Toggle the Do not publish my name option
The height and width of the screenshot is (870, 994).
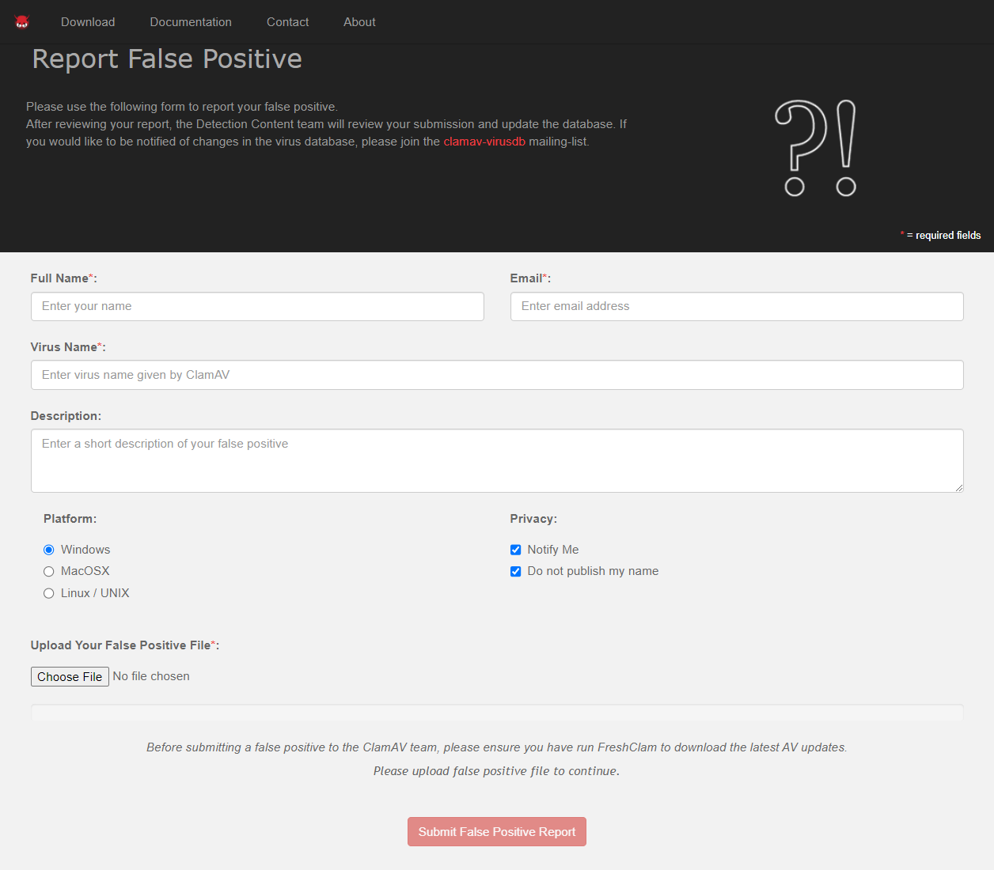(x=515, y=571)
